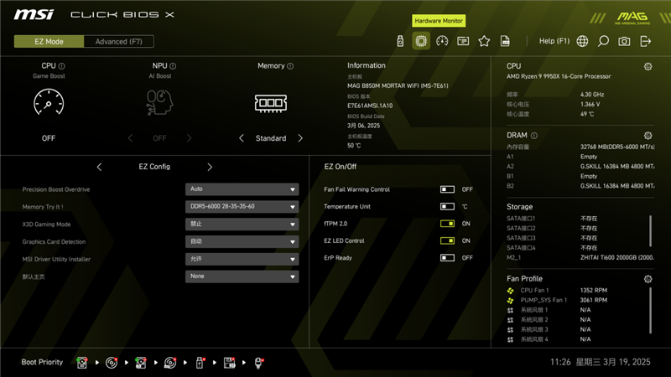
Task: Select next Memory profile arrow
Action: tap(300, 138)
